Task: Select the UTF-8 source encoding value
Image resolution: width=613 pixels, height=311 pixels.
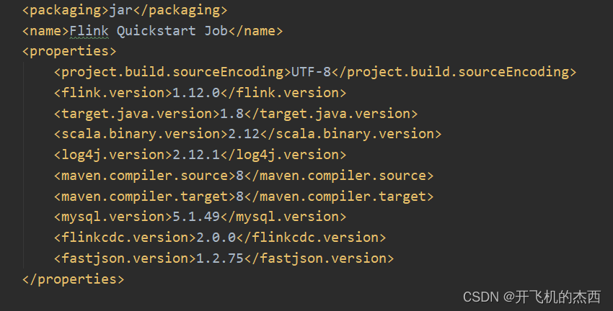Action: (x=311, y=72)
